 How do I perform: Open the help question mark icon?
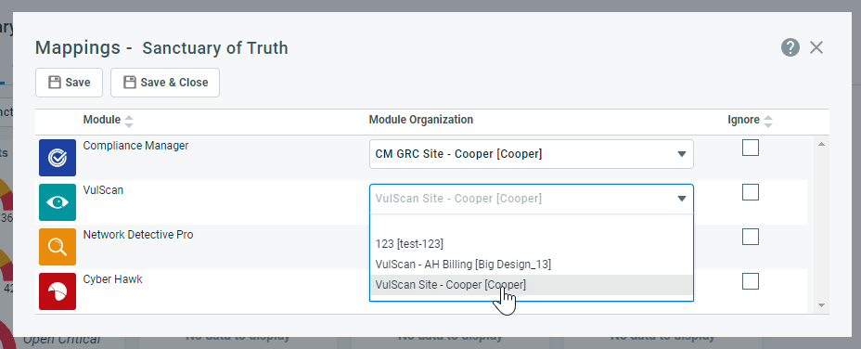coord(790,47)
